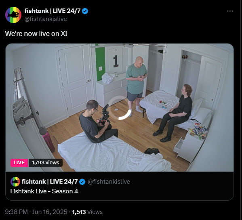Click the small fish avatar in the stream card
The image size is (242, 220).
pyautogui.click(x=15, y=182)
